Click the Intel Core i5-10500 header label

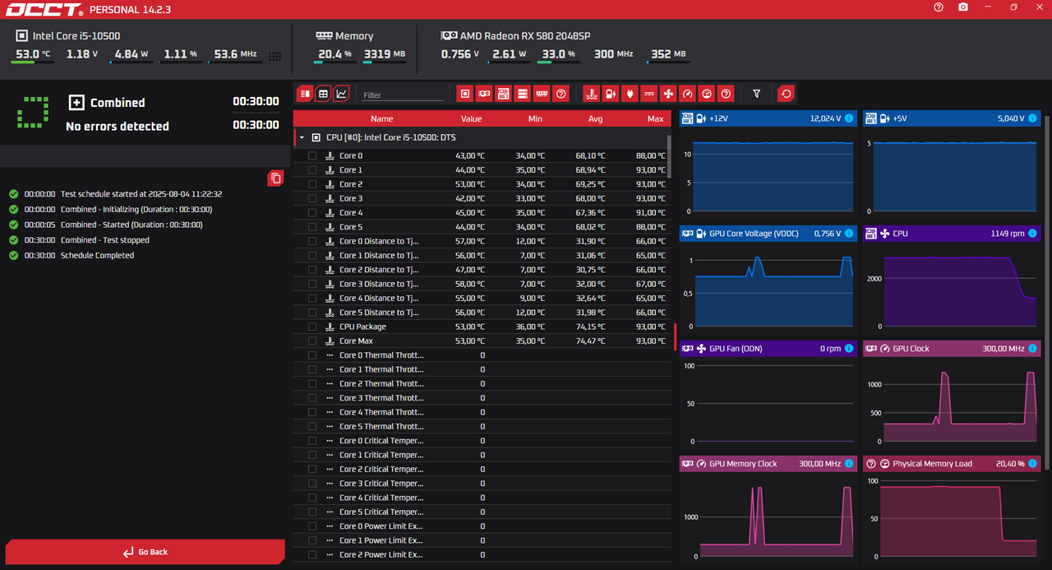(76, 36)
